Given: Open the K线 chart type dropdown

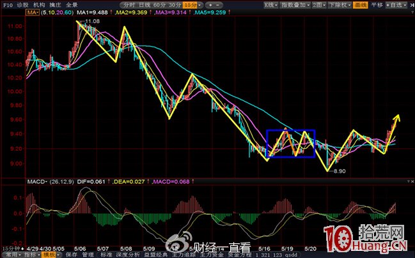Looking at the screenshot, I should 272,4.
